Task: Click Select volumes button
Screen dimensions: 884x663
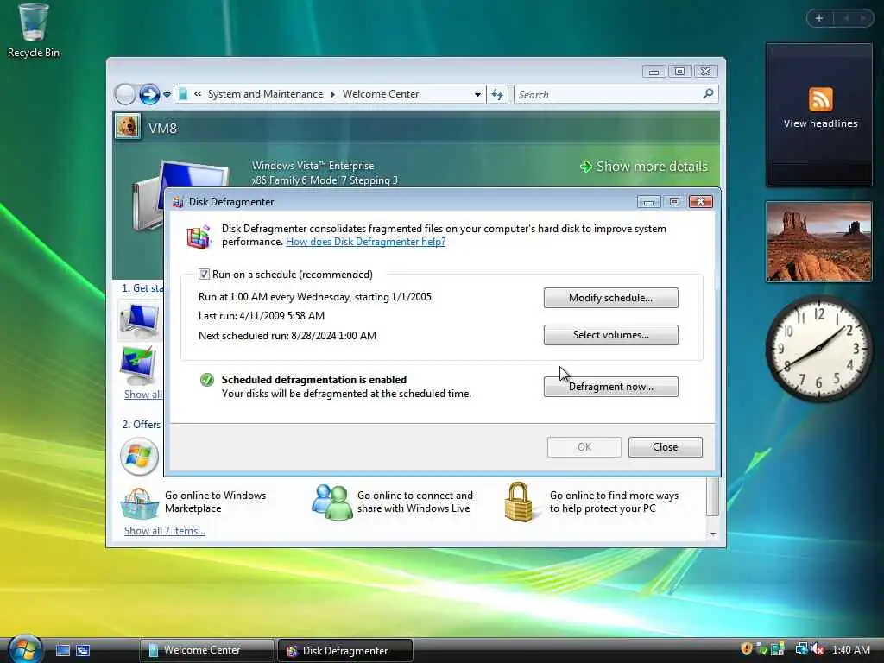Action: [x=610, y=335]
